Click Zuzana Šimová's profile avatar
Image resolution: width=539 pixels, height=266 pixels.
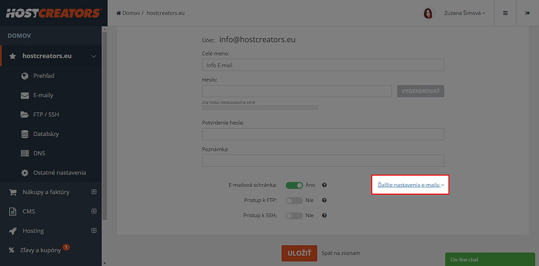click(428, 13)
